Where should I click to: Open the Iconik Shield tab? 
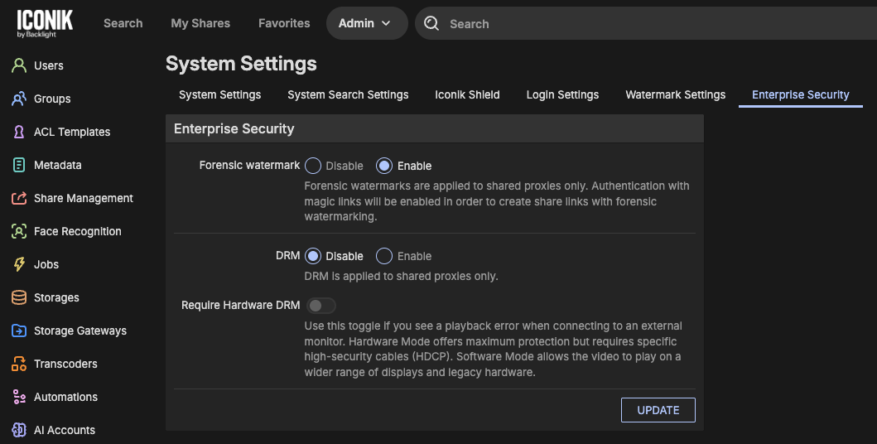click(x=468, y=95)
